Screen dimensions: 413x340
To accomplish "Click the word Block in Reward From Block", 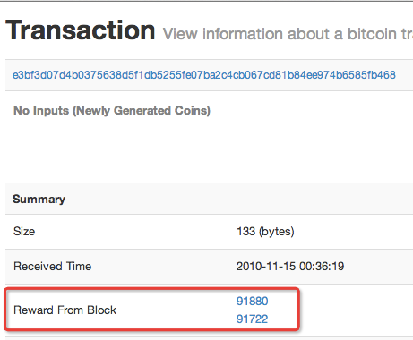I will tap(101, 310).
